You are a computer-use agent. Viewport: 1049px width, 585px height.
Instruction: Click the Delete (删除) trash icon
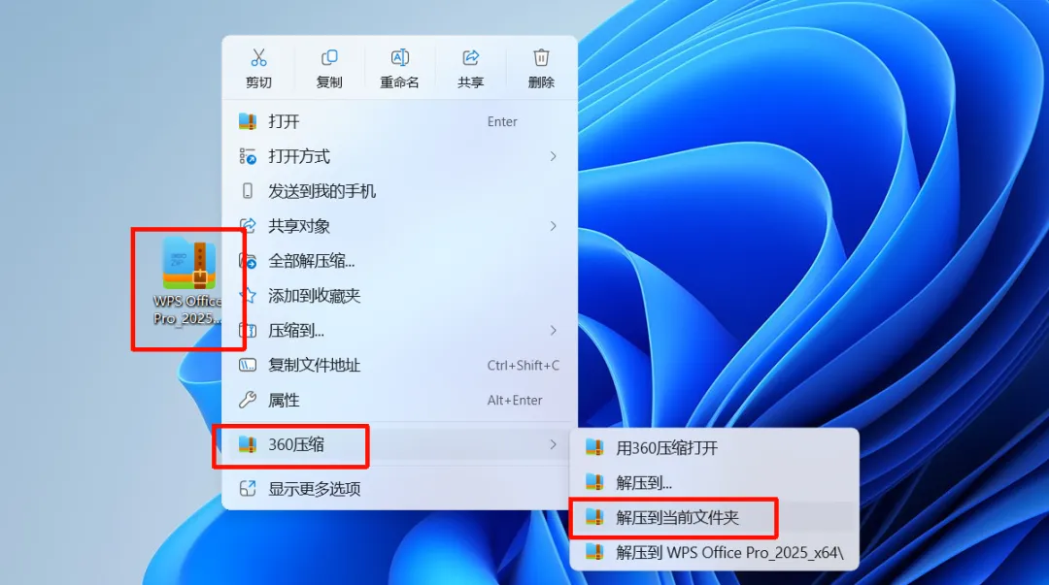point(541,58)
